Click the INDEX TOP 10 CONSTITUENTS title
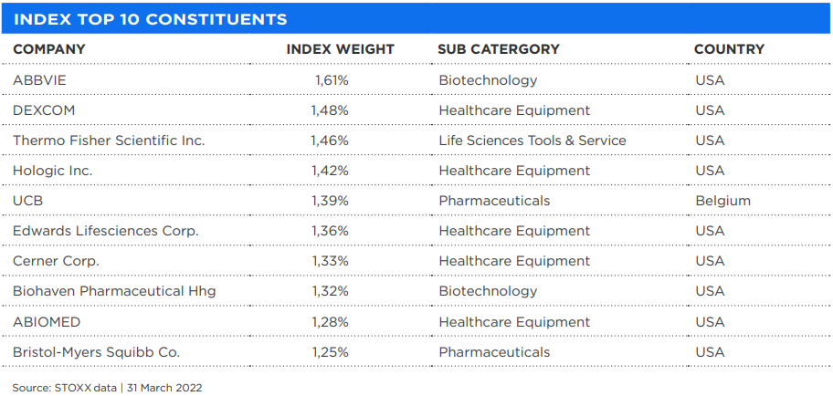The image size is (833, 396). tap(150, 19)
